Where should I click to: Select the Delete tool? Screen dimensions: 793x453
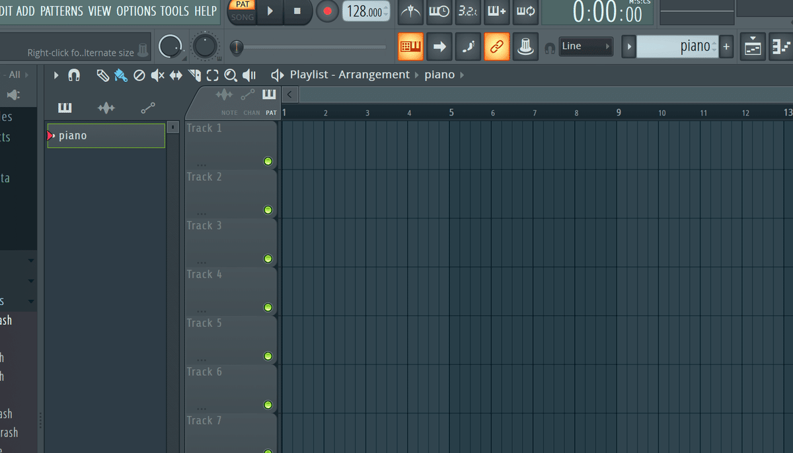point(139,75)
